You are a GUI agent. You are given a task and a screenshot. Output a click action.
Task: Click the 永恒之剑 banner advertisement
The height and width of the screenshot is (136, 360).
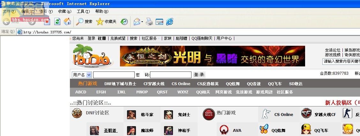click(x=213, y=56)
